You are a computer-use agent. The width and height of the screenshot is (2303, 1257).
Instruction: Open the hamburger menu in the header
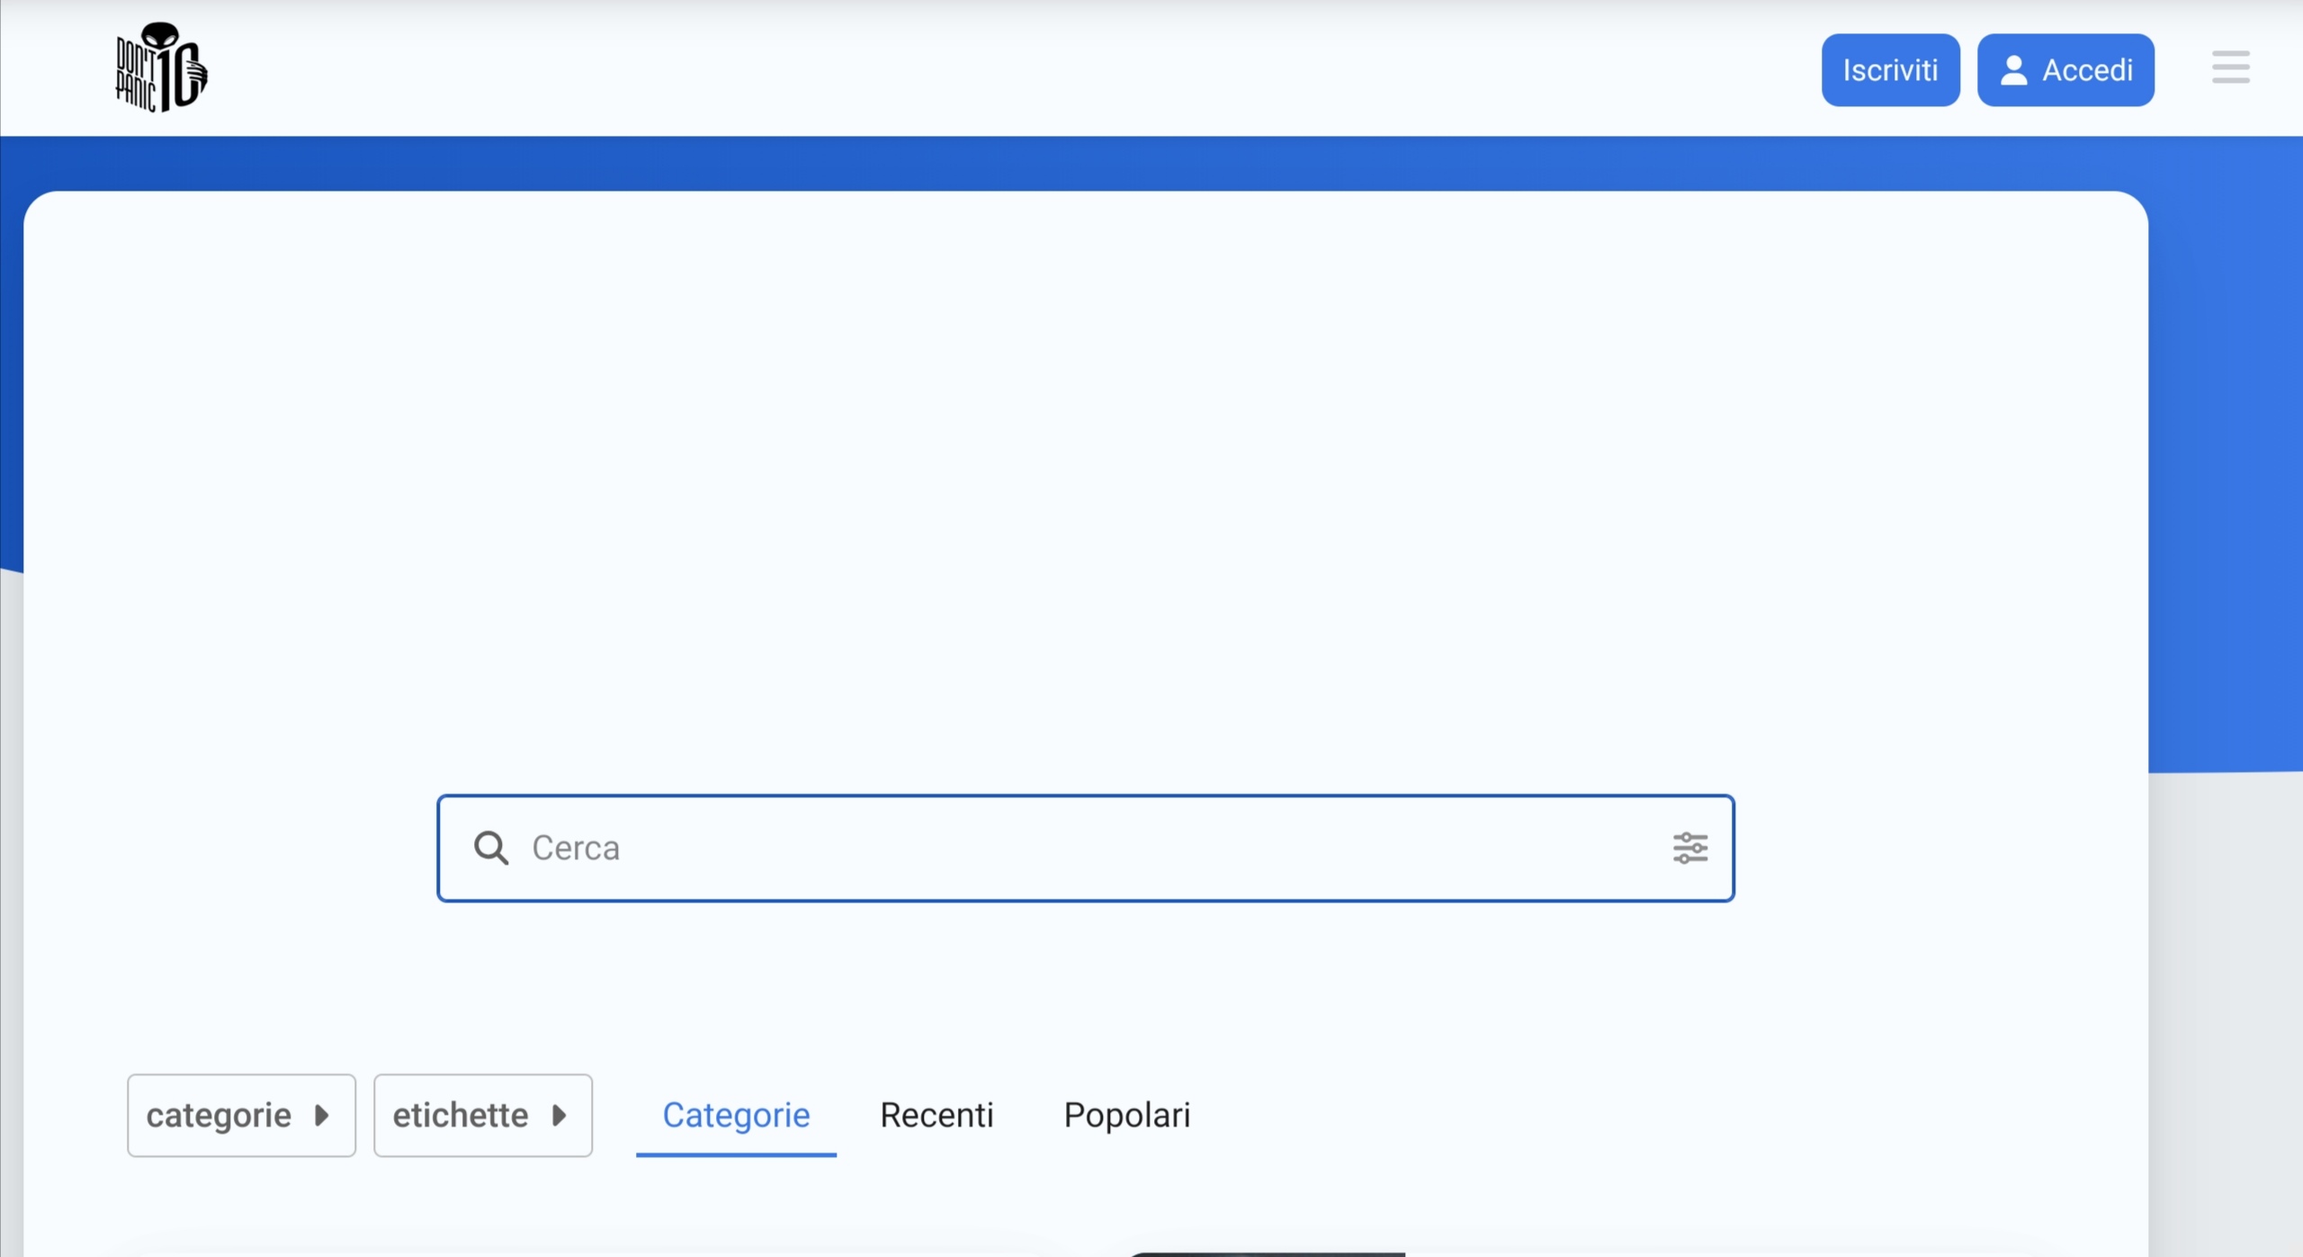point(2230,68)
